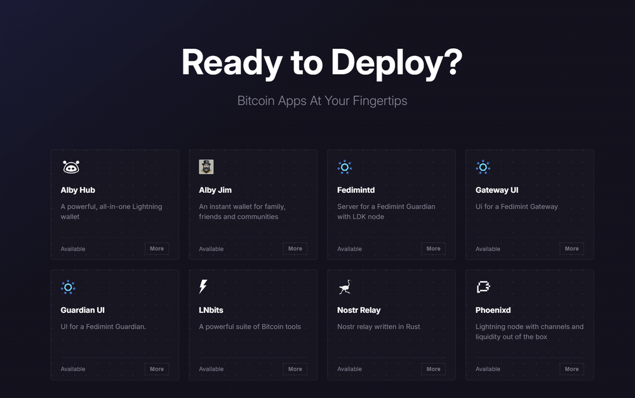Viewport: 635px width, 398px height.
Task: Select the Phoenixd card title
Action: [493, 310]
